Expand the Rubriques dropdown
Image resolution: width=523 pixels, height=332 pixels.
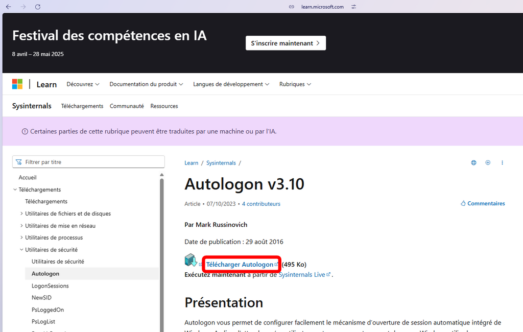click(295, 84)
